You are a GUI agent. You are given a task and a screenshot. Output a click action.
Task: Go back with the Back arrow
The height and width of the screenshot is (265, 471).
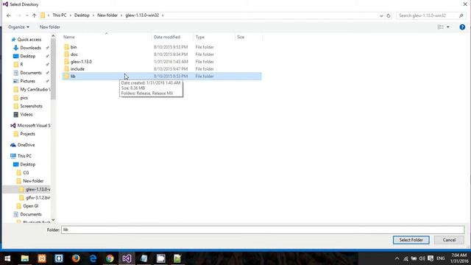click(9, 15)
